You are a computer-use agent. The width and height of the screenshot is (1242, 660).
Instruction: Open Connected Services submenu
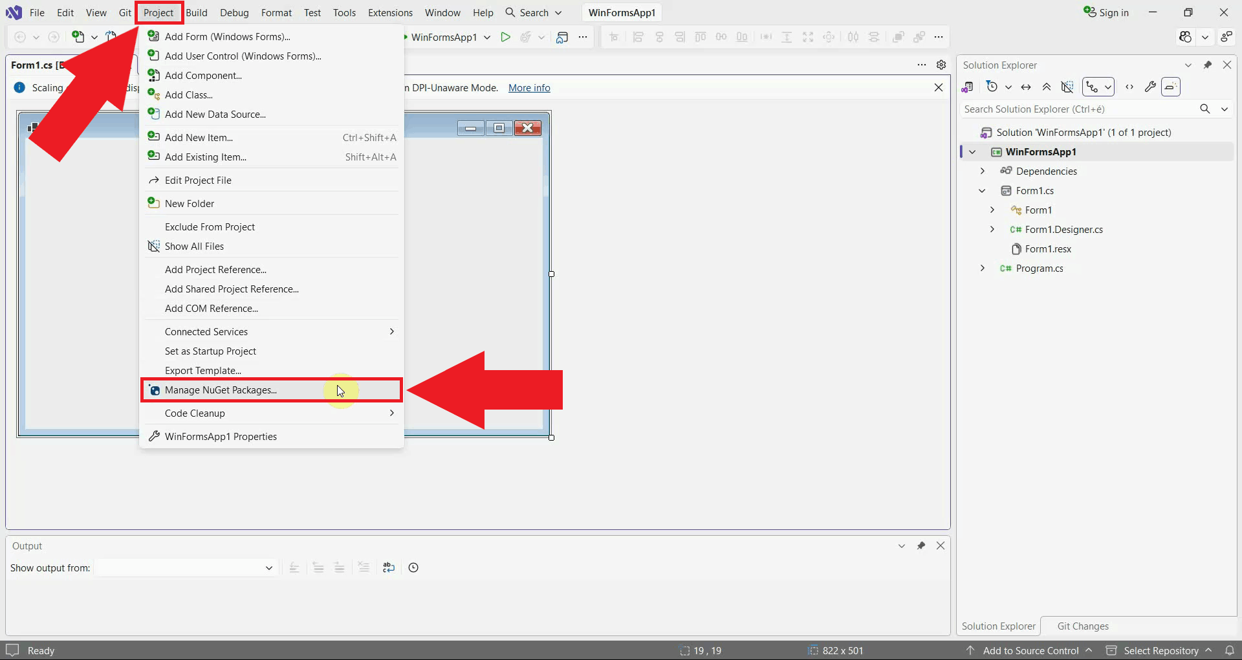click(272, 331)
